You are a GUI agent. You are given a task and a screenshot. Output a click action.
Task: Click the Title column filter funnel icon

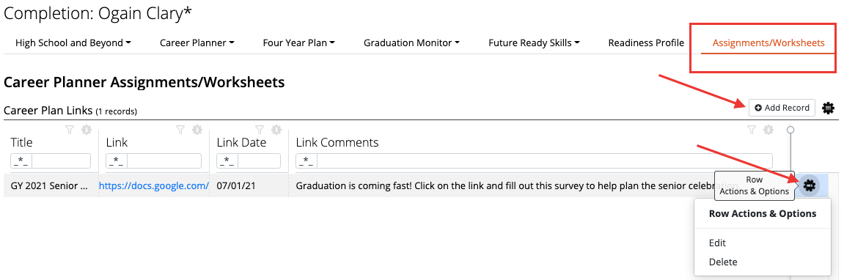70,130
